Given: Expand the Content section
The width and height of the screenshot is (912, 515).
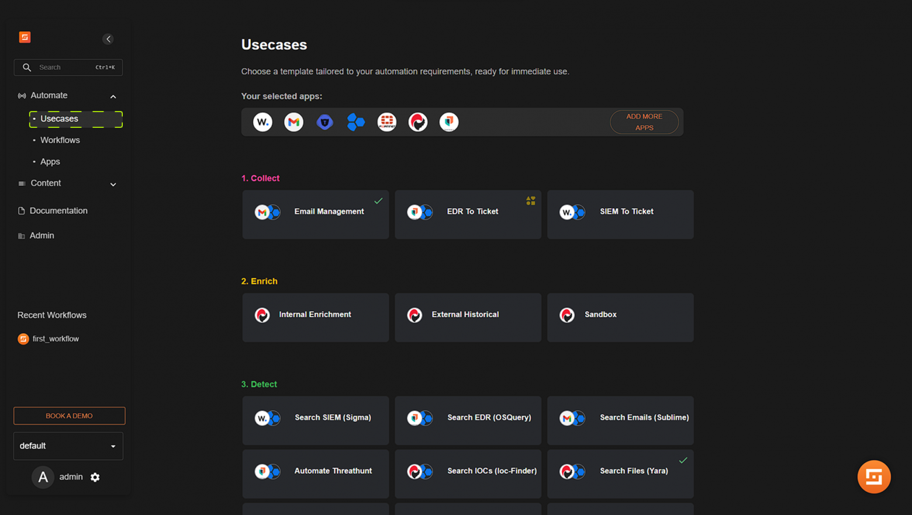Looking at the screenshot, I should click(113, 184).
